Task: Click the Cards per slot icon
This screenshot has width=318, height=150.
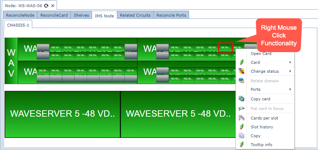Action: click(x=242, y=118)
